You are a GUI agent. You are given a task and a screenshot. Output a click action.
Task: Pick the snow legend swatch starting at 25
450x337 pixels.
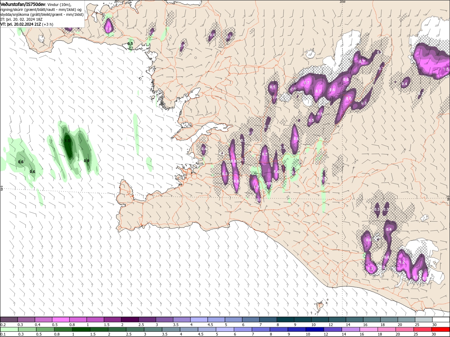[x=424, y=319]
